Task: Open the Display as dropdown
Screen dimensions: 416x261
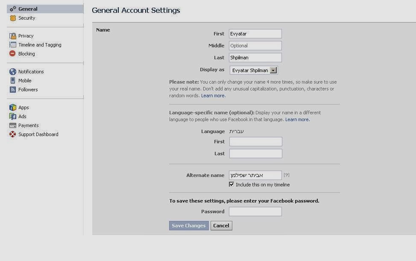Action: (x=254, y=70)
